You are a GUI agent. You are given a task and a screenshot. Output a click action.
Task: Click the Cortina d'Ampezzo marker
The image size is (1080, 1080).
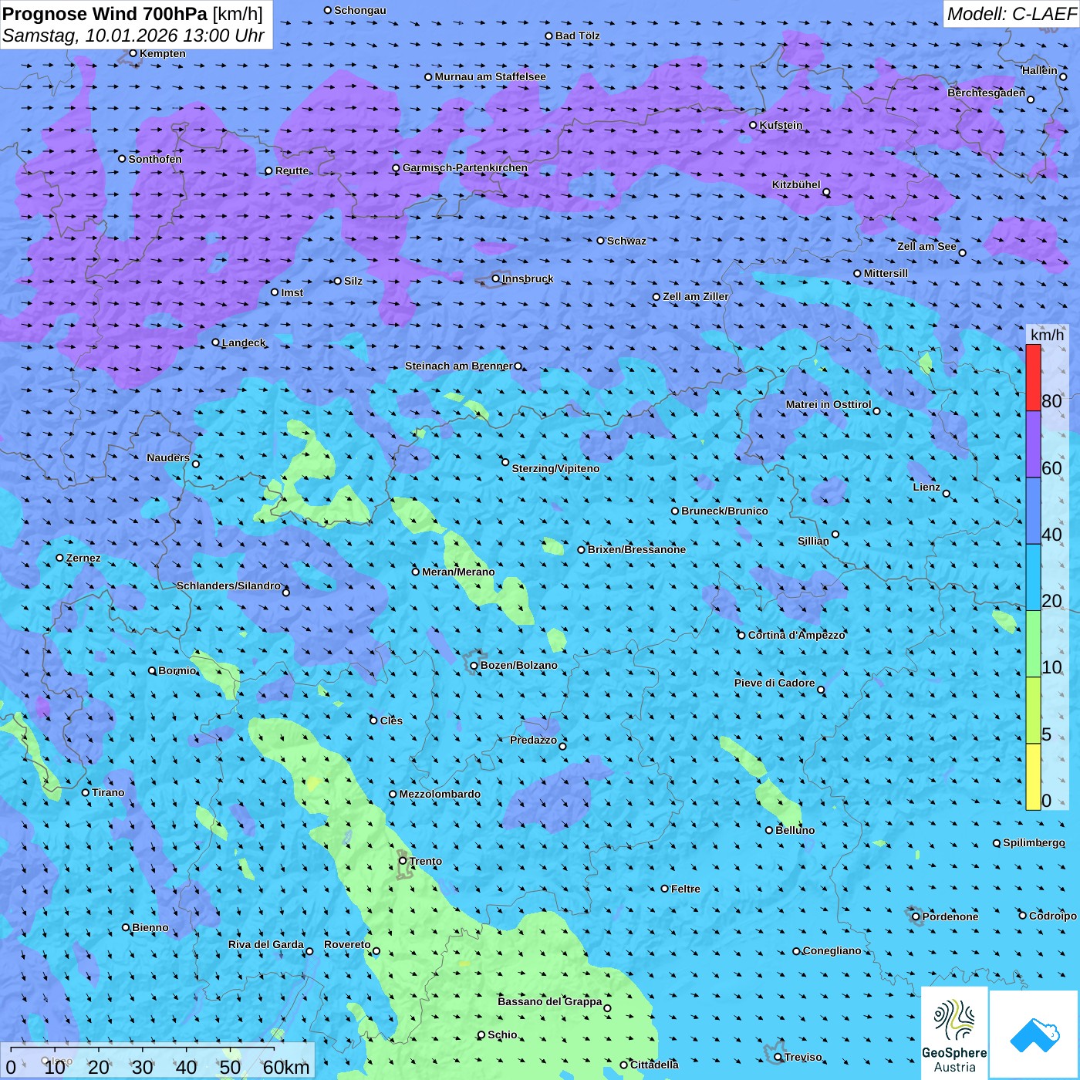pyautogui.click(x=741, y=635)
